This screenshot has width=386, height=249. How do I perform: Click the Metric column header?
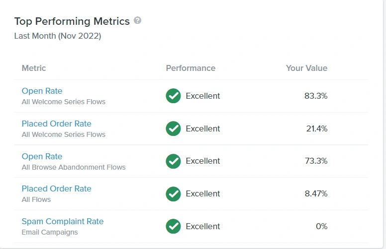click(x=33, y=68)
